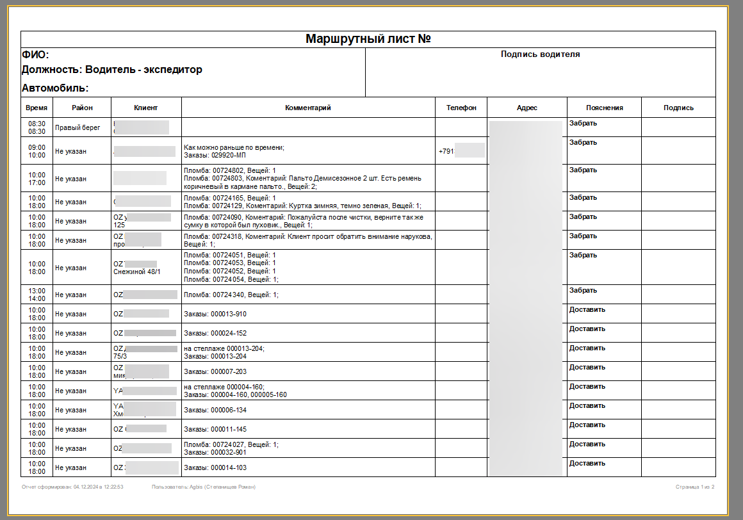
Task: Click "Должность: Водитель - экспедитор" line
Action: click(112, 70)
